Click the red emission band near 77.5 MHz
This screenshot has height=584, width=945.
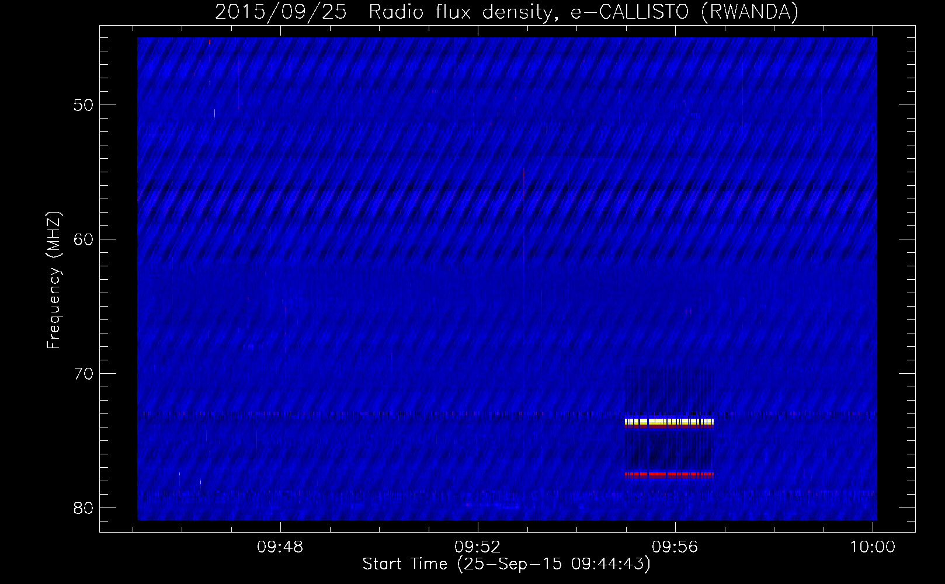pos(669,474)
